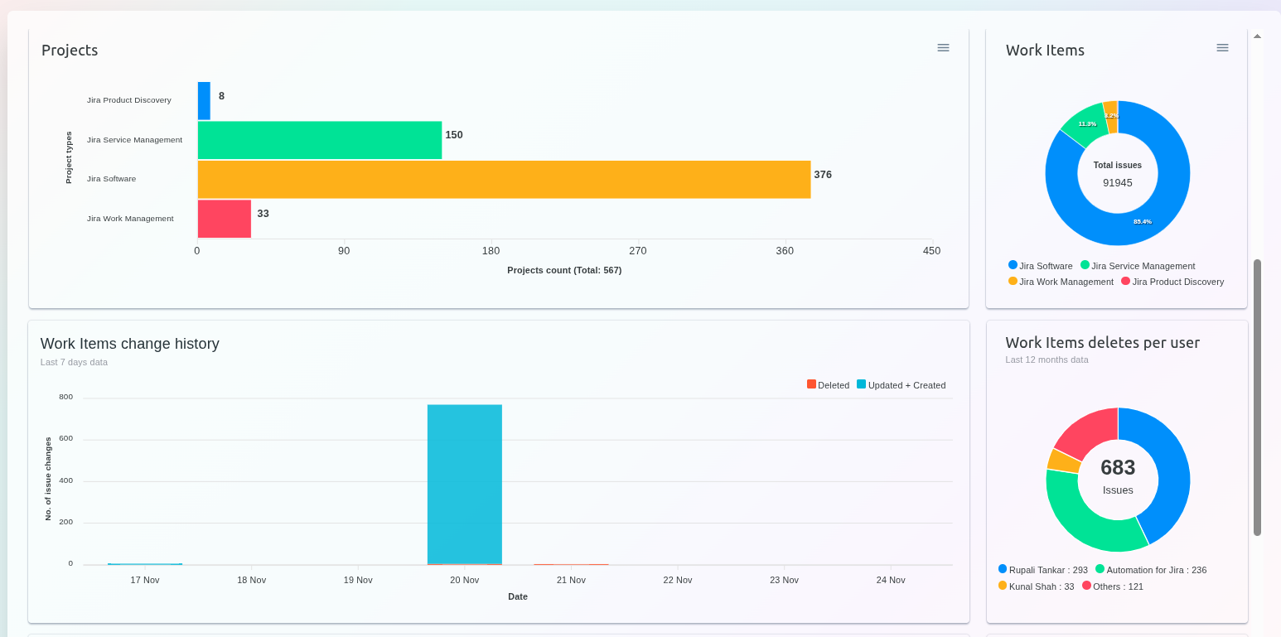Toggle Jira Software legend in Work Items
The width and height of the screenshot is (1281, 637).
pos(1041,266)
